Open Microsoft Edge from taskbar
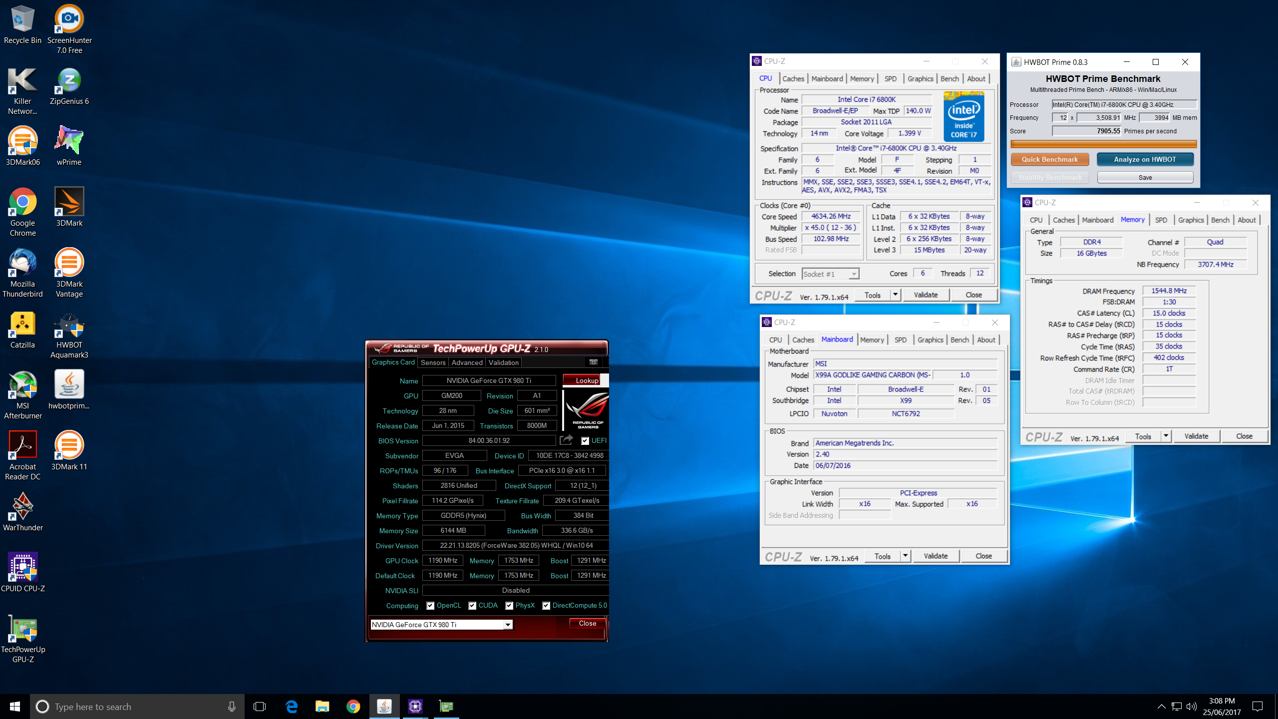Image resolution: width=1278 pixels, height=719 pixels. tap(292, 707)
